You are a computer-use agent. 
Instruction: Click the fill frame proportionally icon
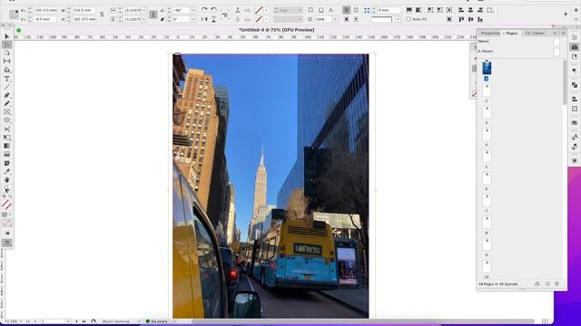point(409,10)
